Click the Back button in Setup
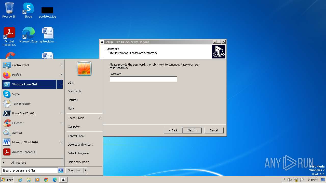 tap(173, 130)
